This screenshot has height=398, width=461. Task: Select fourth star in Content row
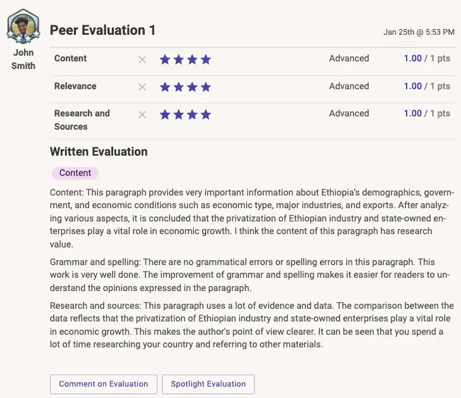(206, 59)
